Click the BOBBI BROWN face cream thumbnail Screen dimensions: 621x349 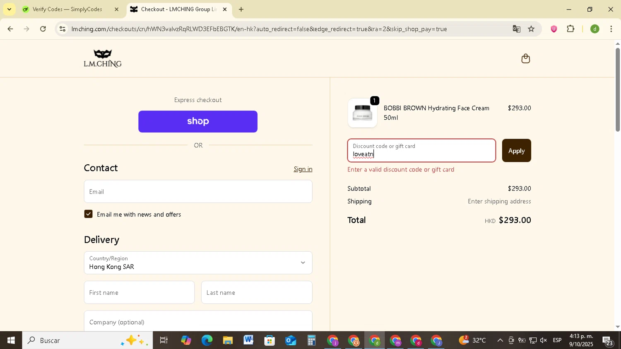362,113
